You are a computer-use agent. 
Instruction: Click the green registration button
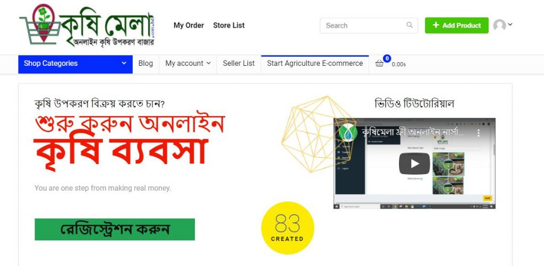pos(115,229)
